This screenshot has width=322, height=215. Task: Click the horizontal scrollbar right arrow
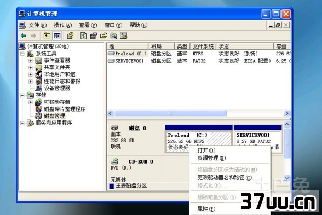(x=287, y=113)
